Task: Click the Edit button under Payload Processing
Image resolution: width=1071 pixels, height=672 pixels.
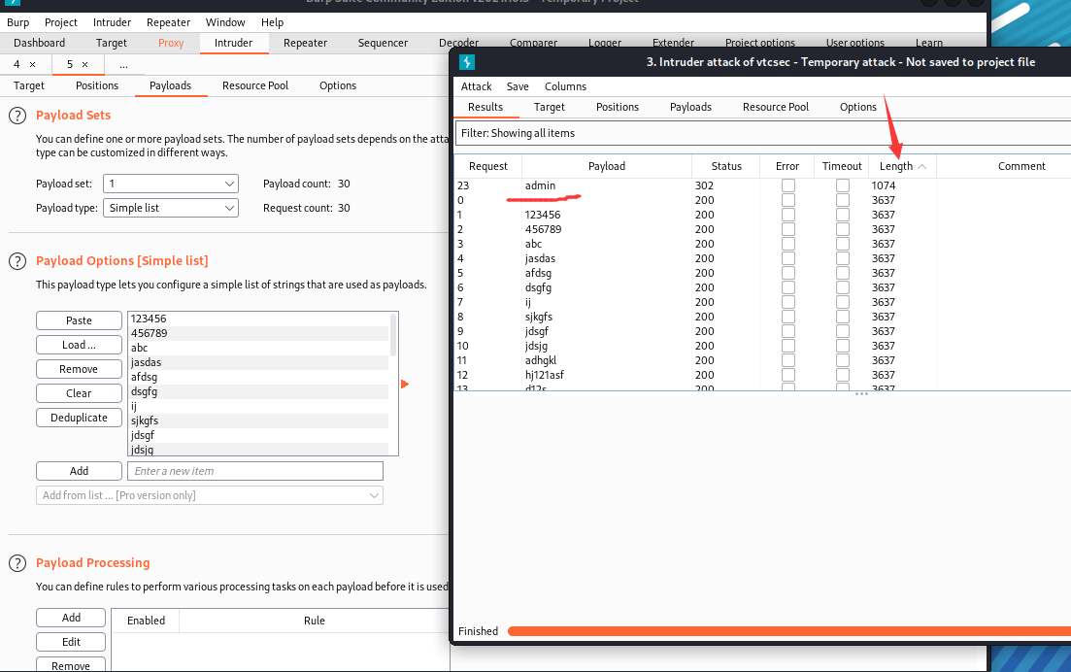Action: click(x=71, y=642)
